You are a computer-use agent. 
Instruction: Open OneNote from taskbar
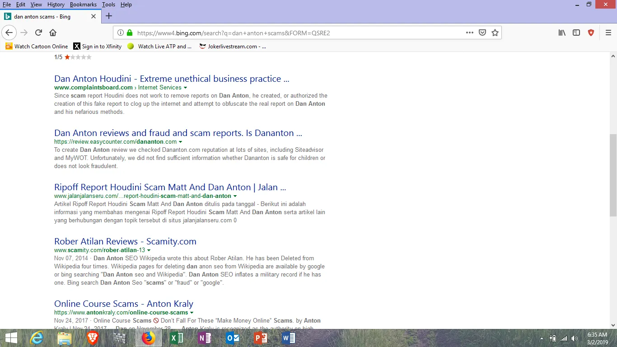point(205,338)
